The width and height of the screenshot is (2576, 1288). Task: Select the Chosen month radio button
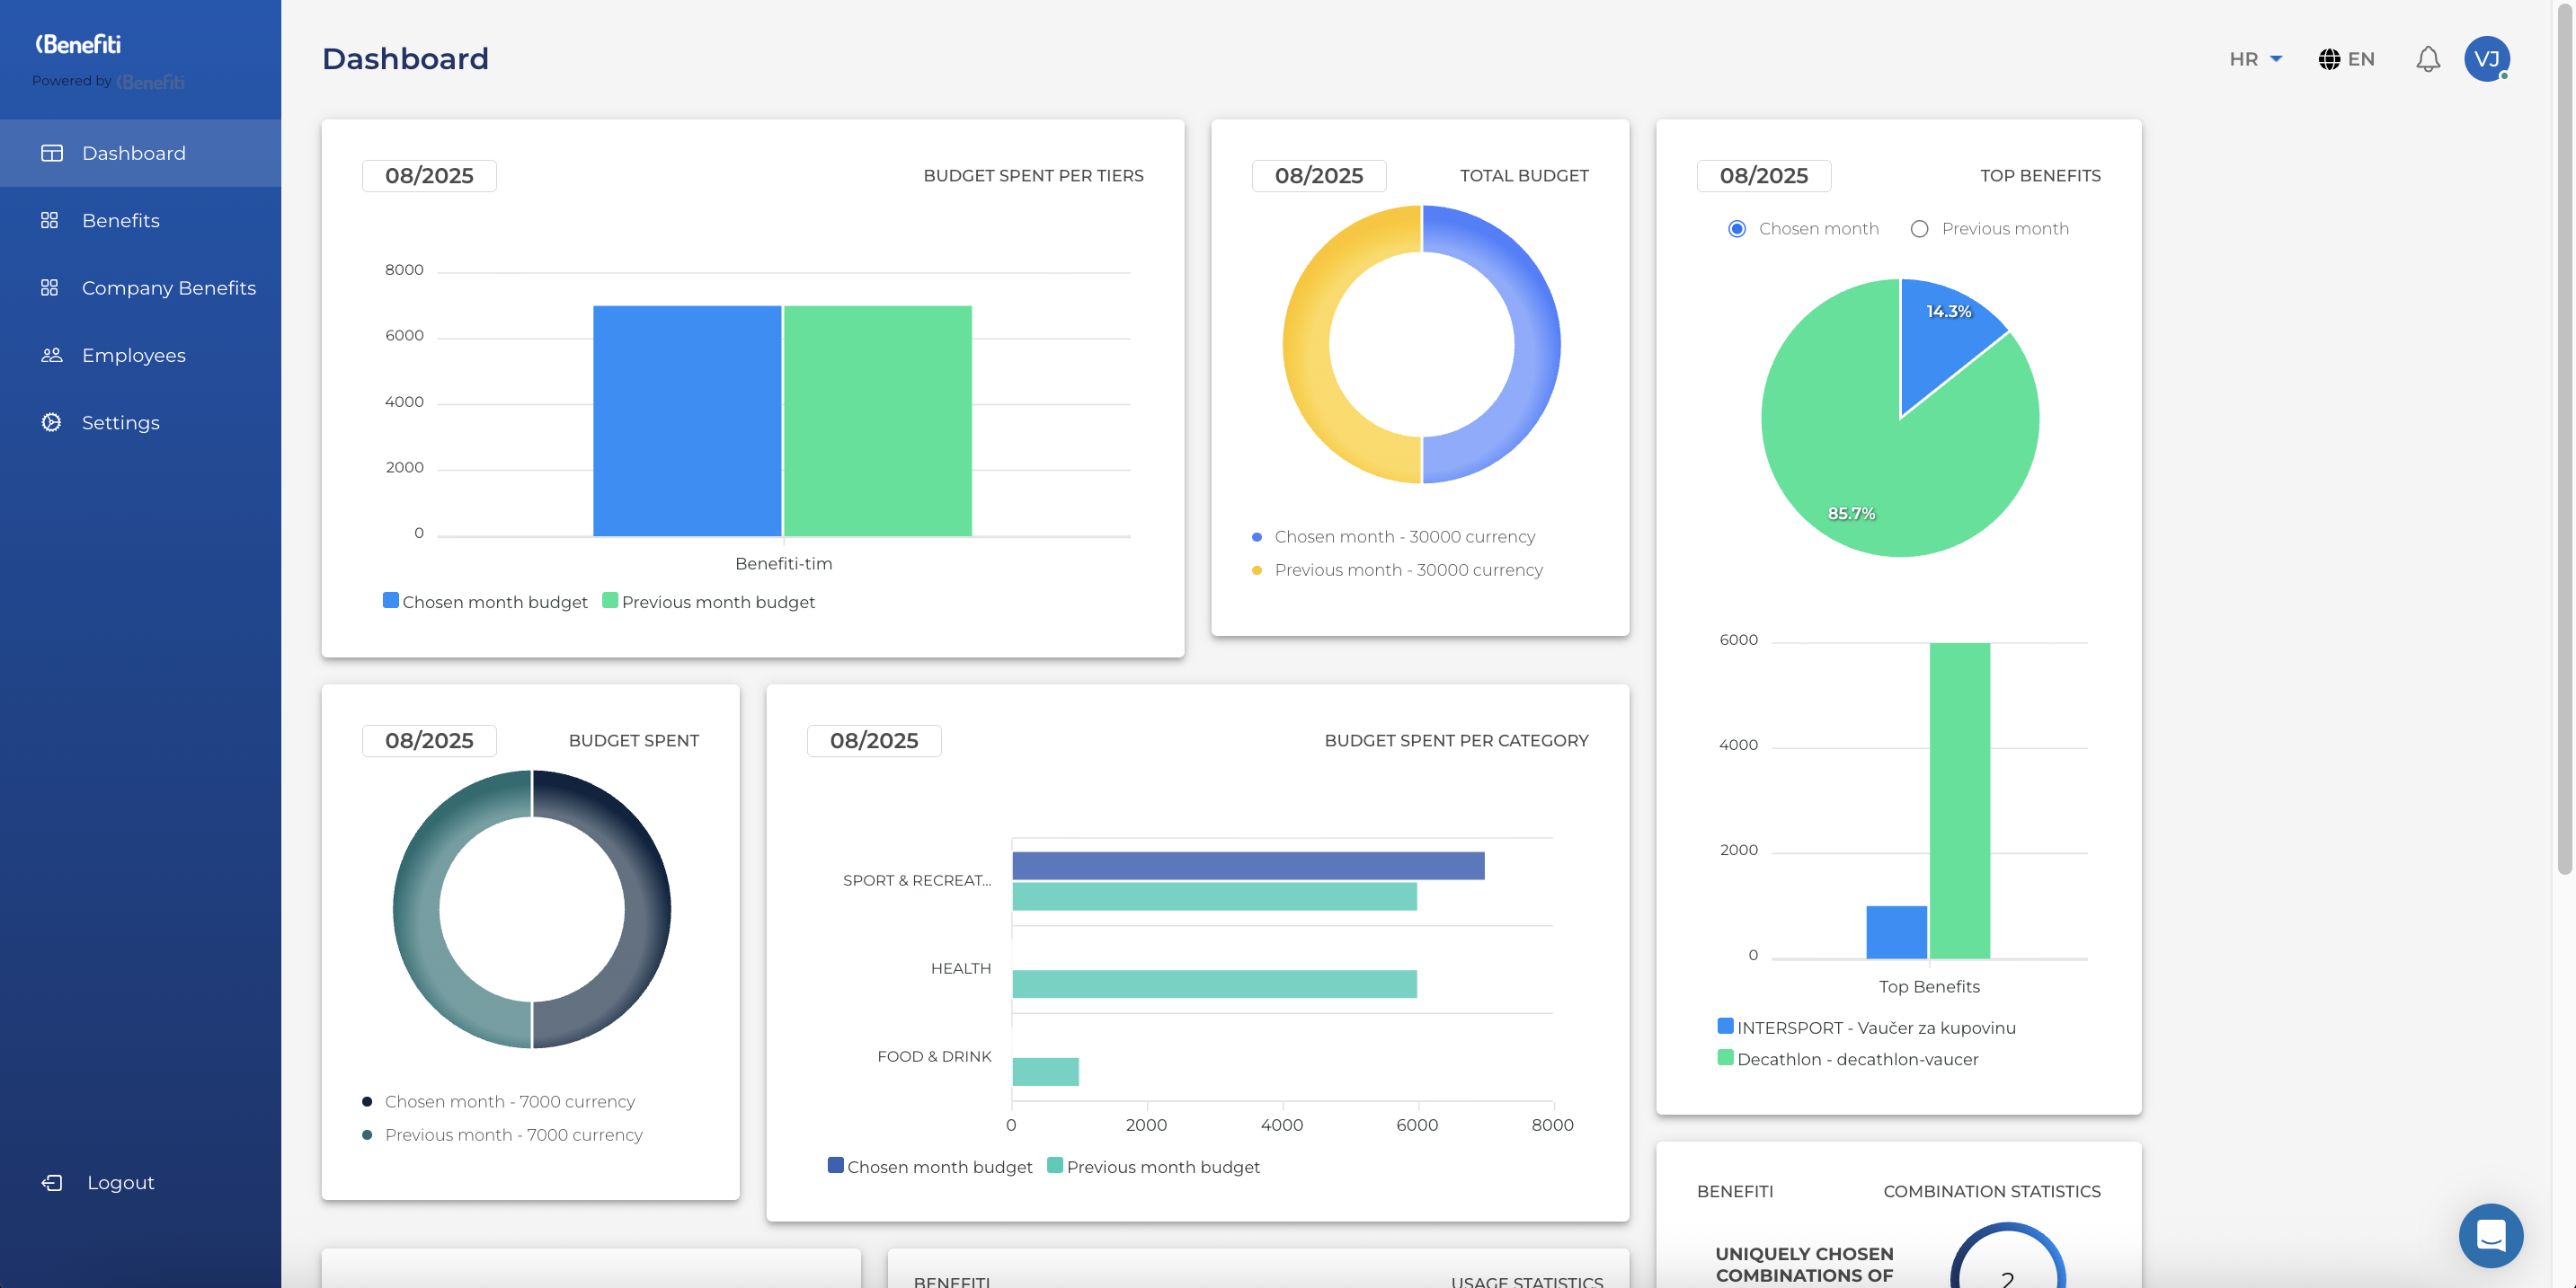pos(1737,229)
